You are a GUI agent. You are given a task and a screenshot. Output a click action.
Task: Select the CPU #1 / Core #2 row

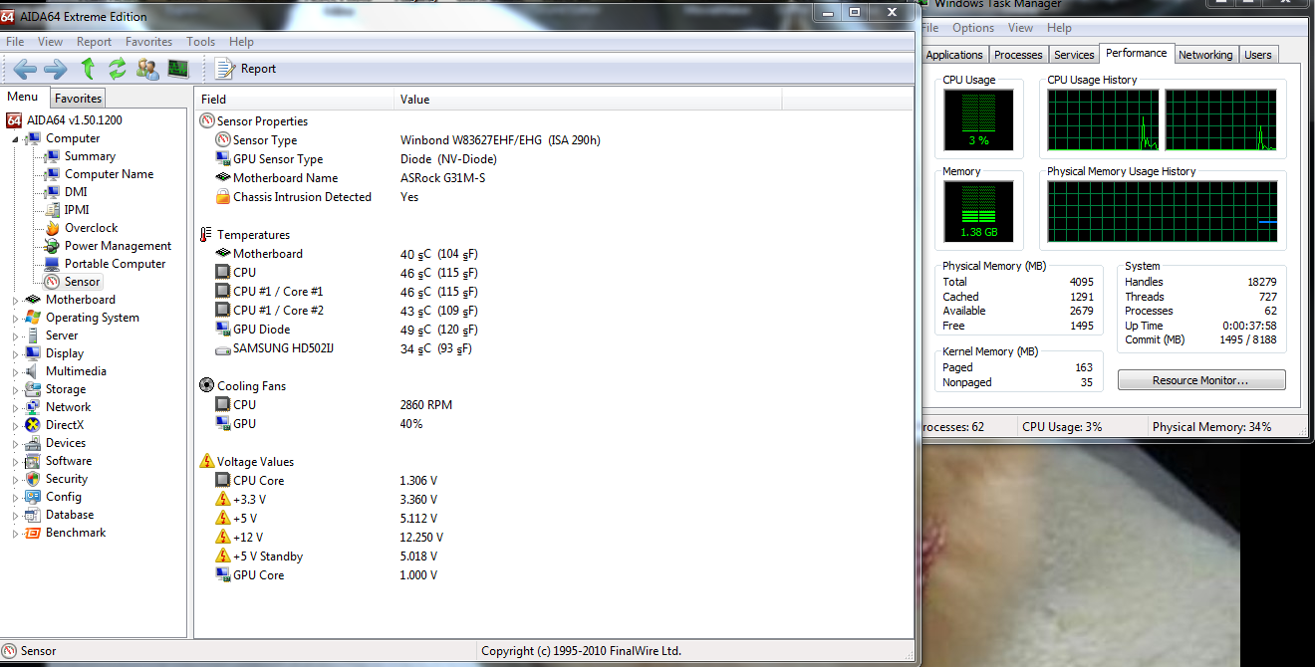(554, 311)
